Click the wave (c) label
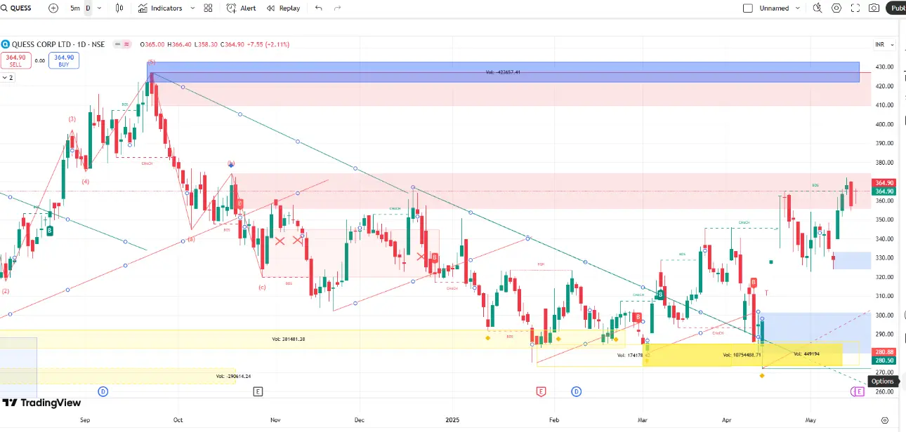The width and height of the screenshot is (906, 432). (x=262, y=288)
